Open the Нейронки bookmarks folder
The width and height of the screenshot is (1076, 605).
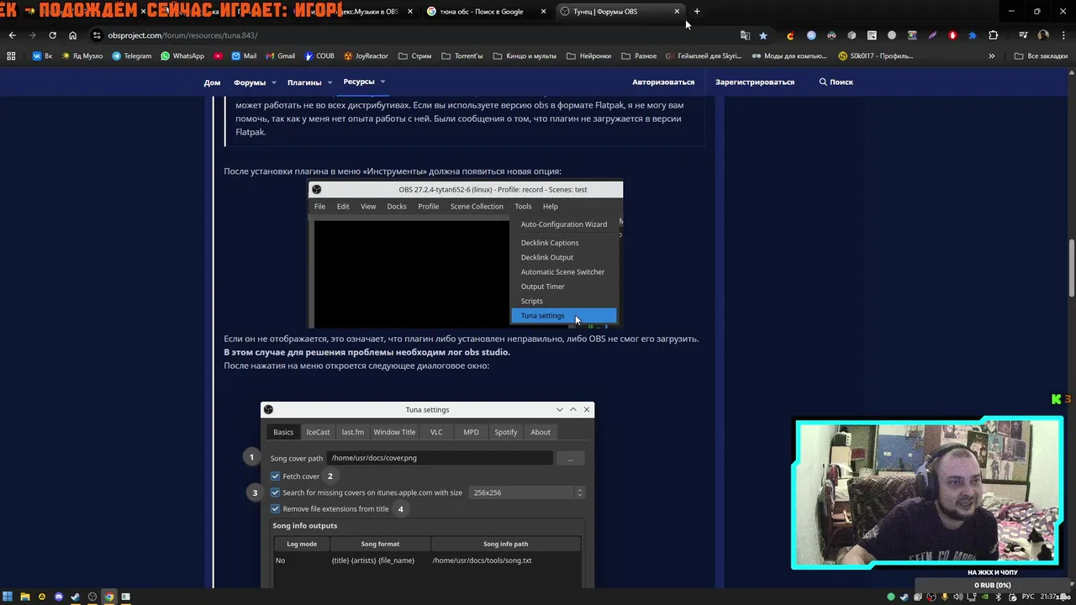coord(589,56)
